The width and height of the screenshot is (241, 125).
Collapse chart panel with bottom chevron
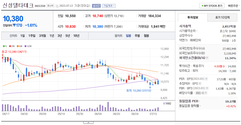pyautogui.click(x=88, y=123)
